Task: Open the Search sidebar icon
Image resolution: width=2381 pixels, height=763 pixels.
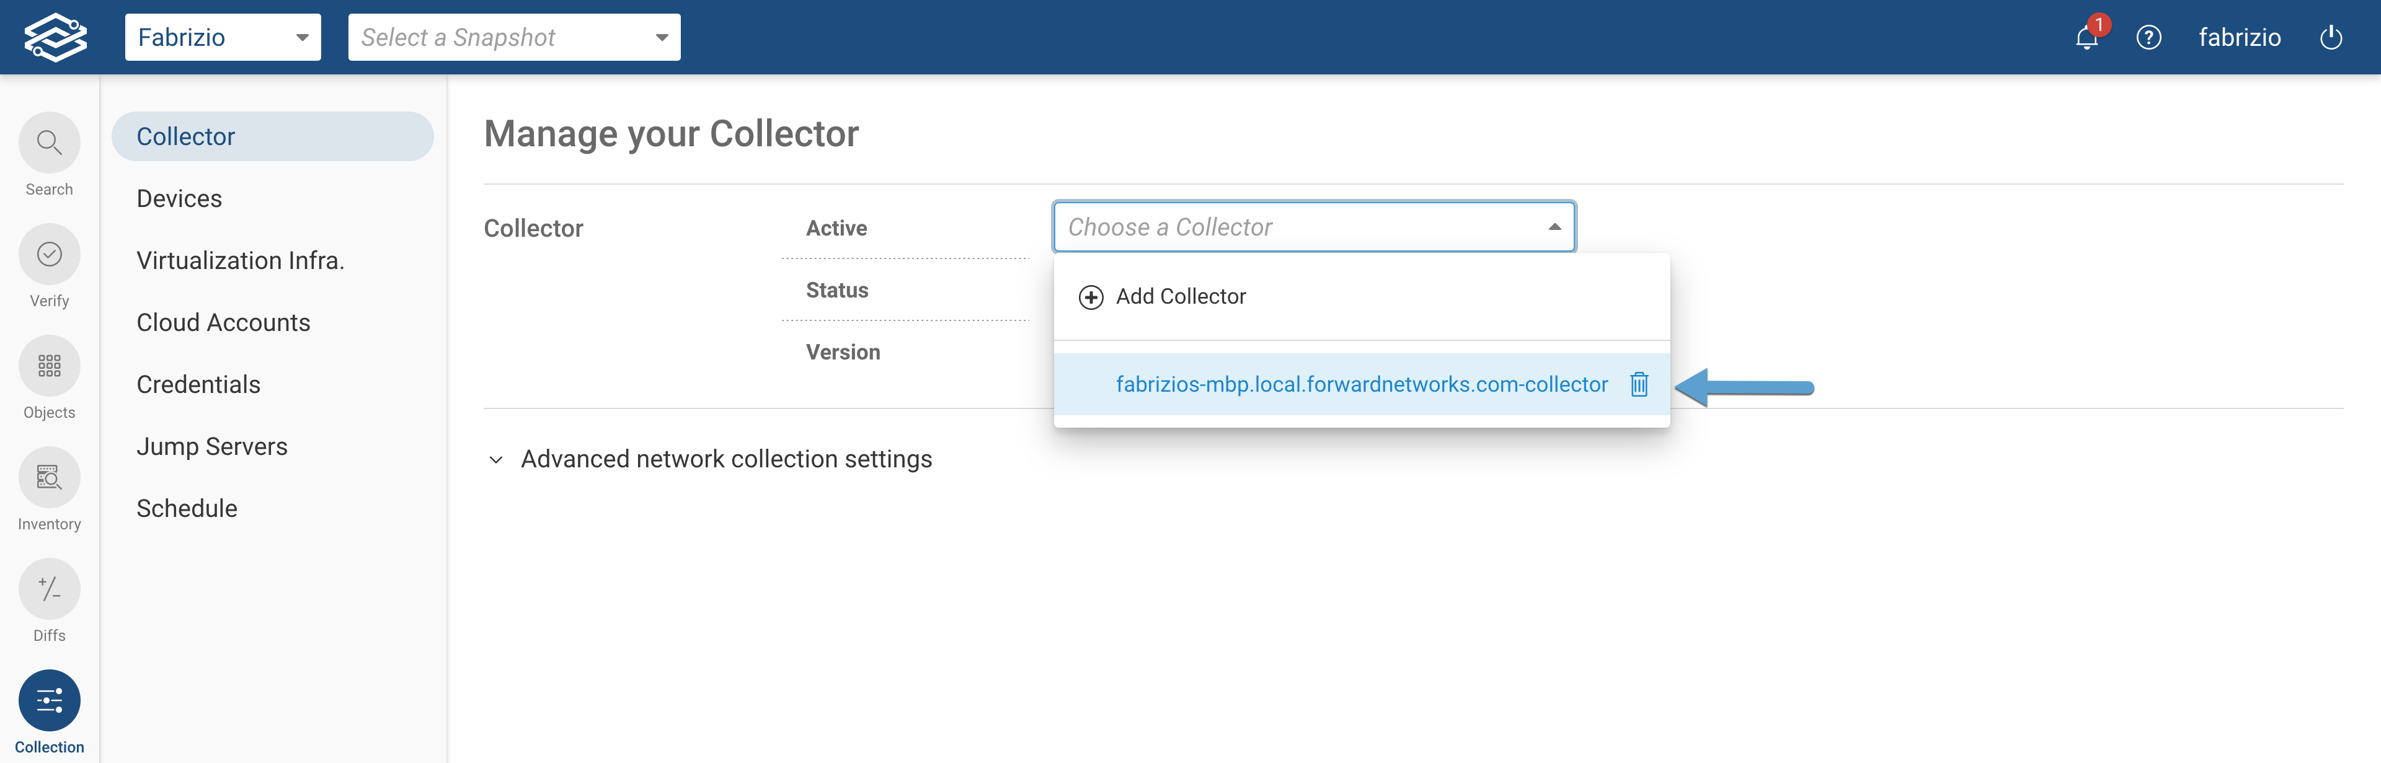Action: pyautogui.click(x=49, y=143)
